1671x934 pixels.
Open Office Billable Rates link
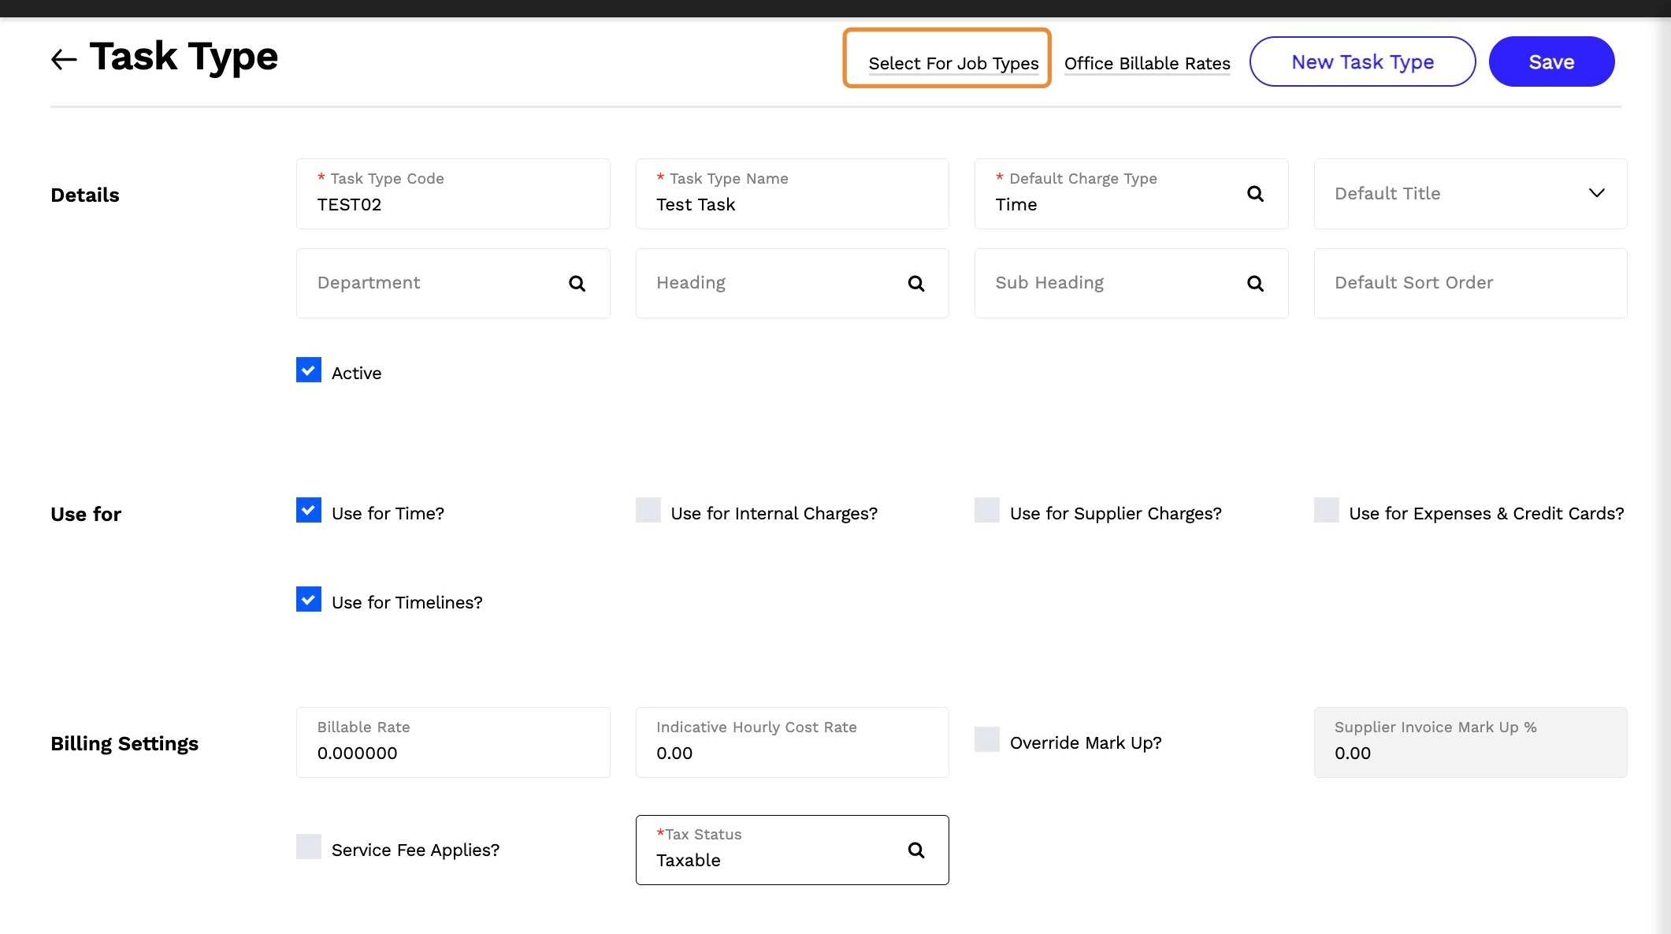(x=1147, y=63)
